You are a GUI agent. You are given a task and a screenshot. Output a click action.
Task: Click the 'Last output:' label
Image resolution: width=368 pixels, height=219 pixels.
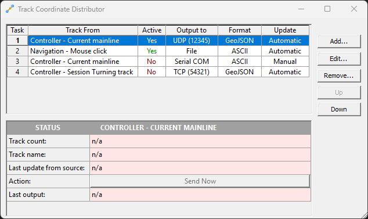pyautogui.click(x=27, y=195)
